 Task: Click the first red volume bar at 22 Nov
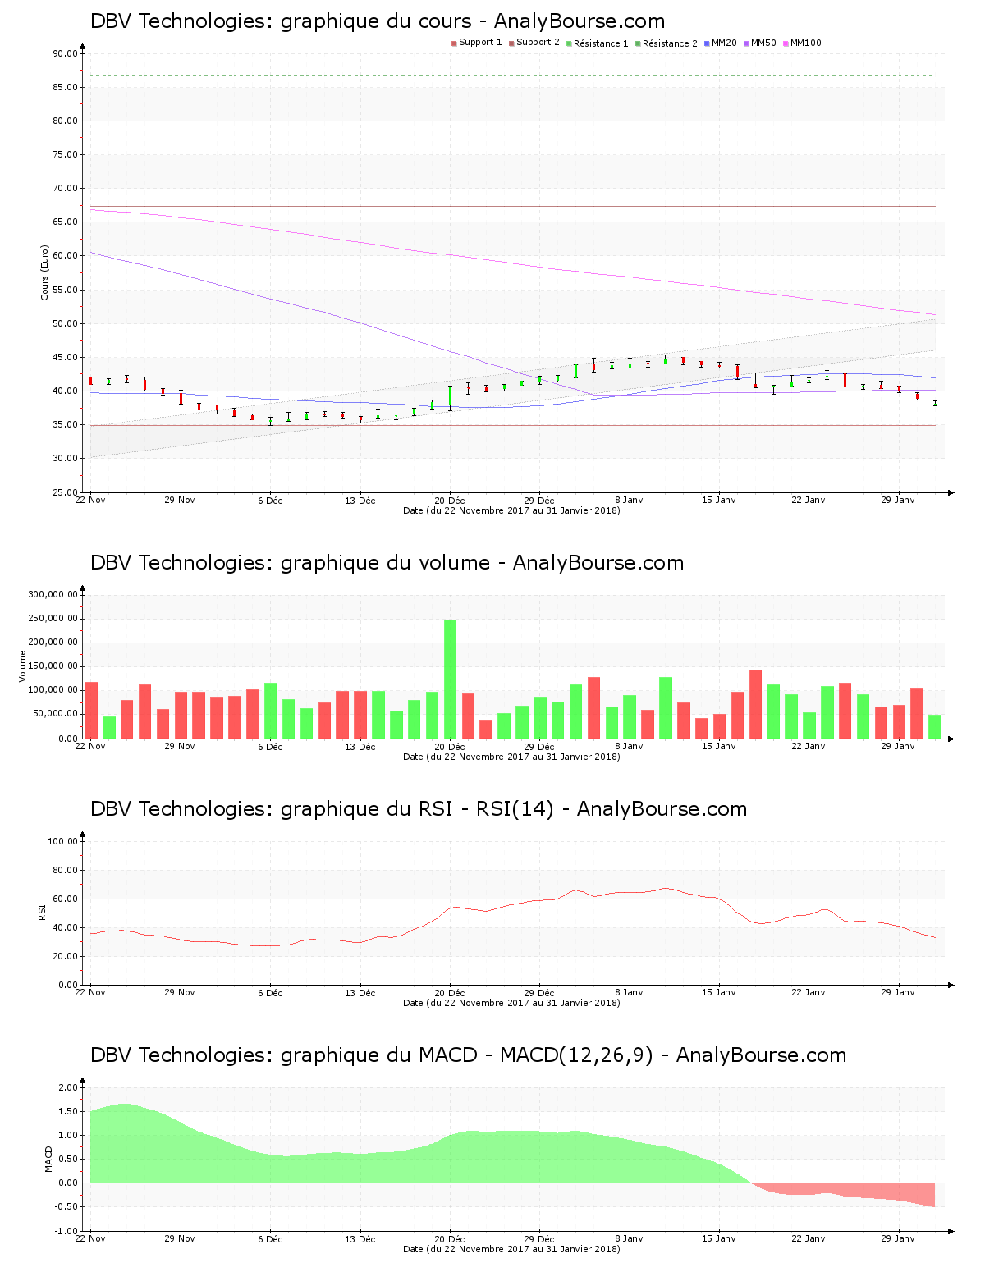(91, 711)
